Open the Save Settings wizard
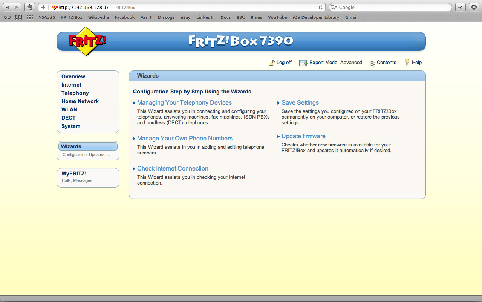This screenshot has width=482, height=302. 300,103
